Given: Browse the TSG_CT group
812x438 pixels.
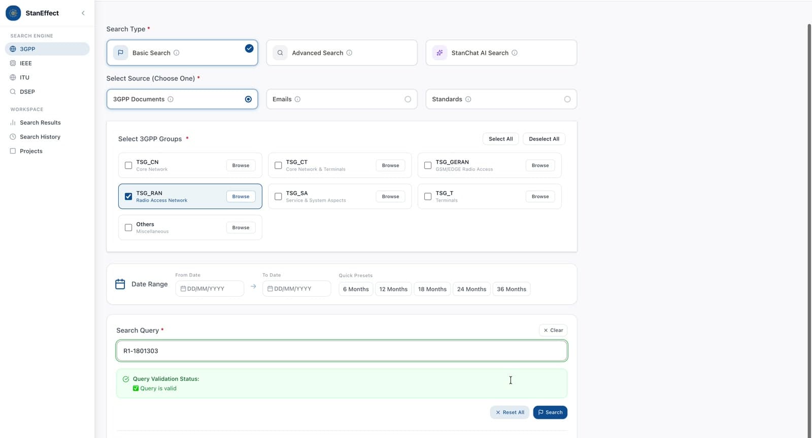Looking at the screenshot, I should point(390,165).
